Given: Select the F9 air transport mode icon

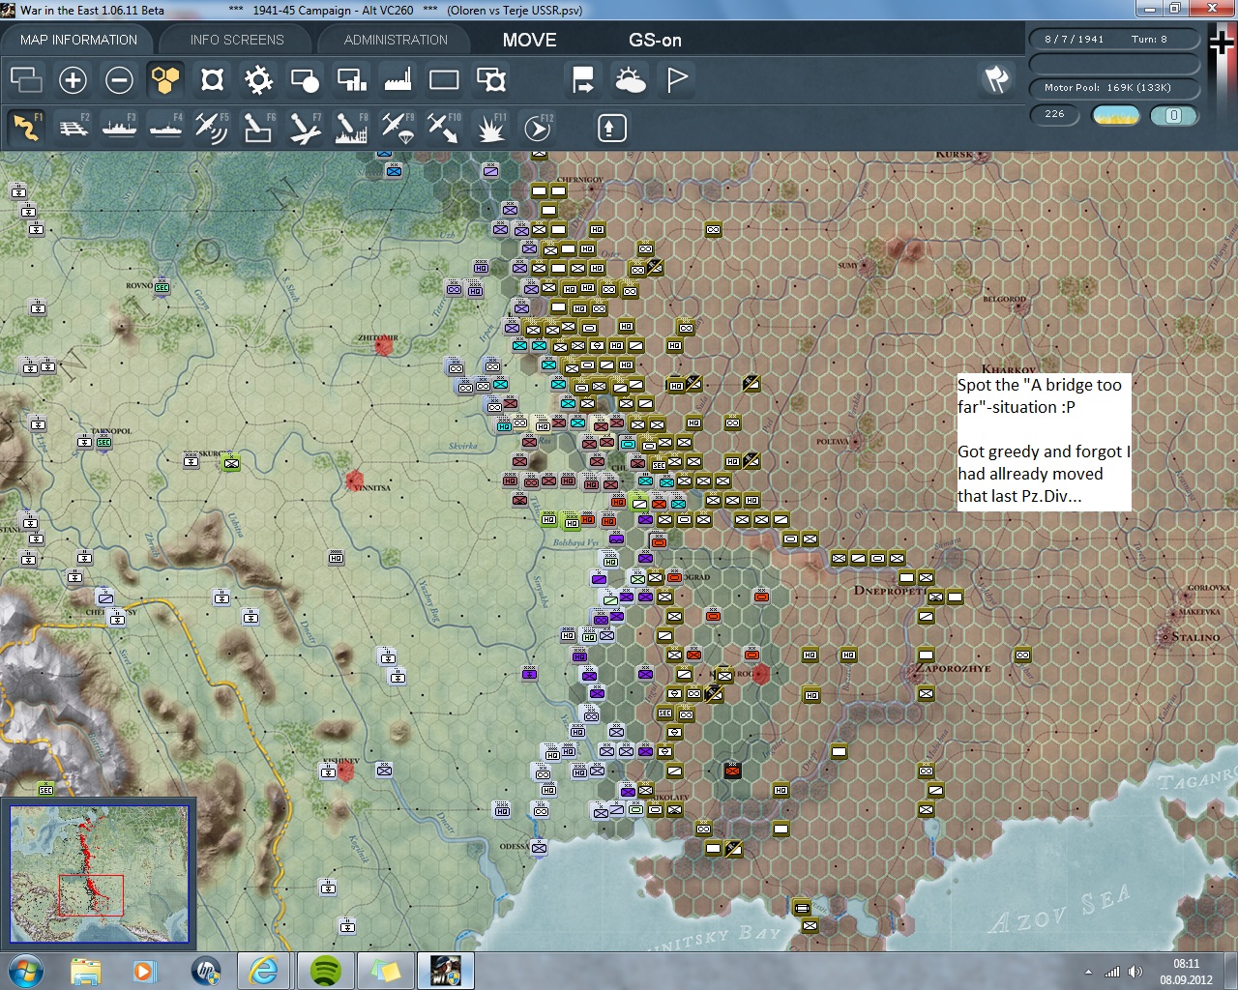Looking at the screenshot, I should coord(398,128).
